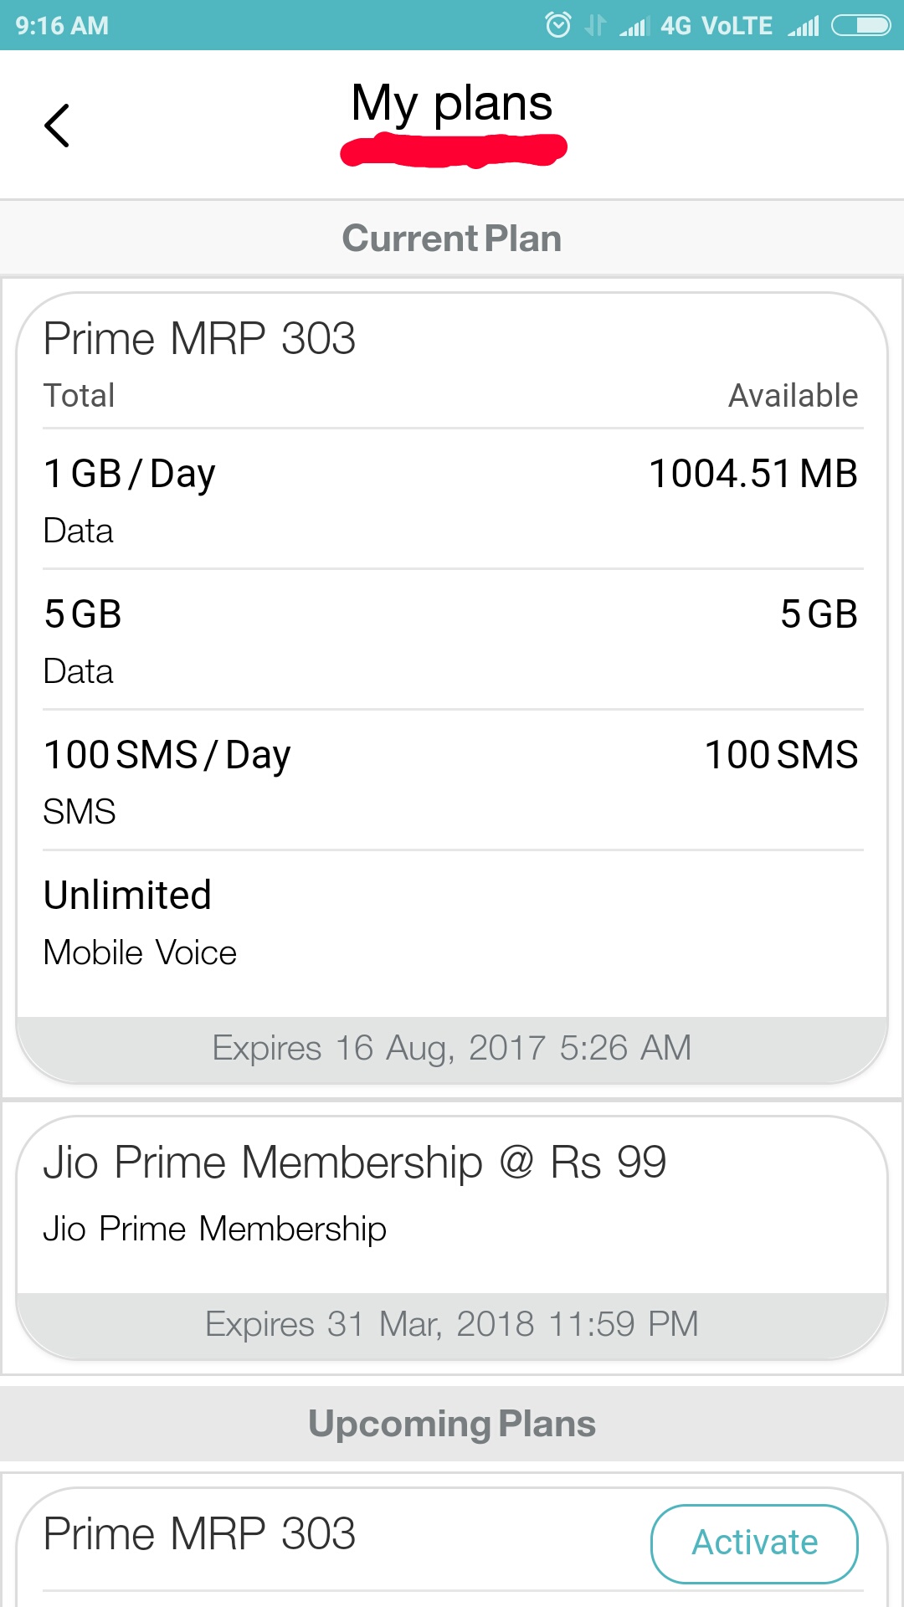Image resolution: width=904 pixels, height=1607 pixels.
Task: Tap the back arrow icon
Action: [x=57, y=126]
